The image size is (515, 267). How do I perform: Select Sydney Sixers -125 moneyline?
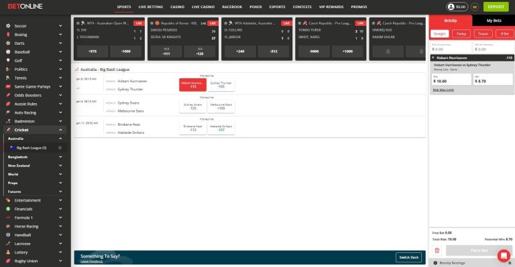tap(193, 106)
